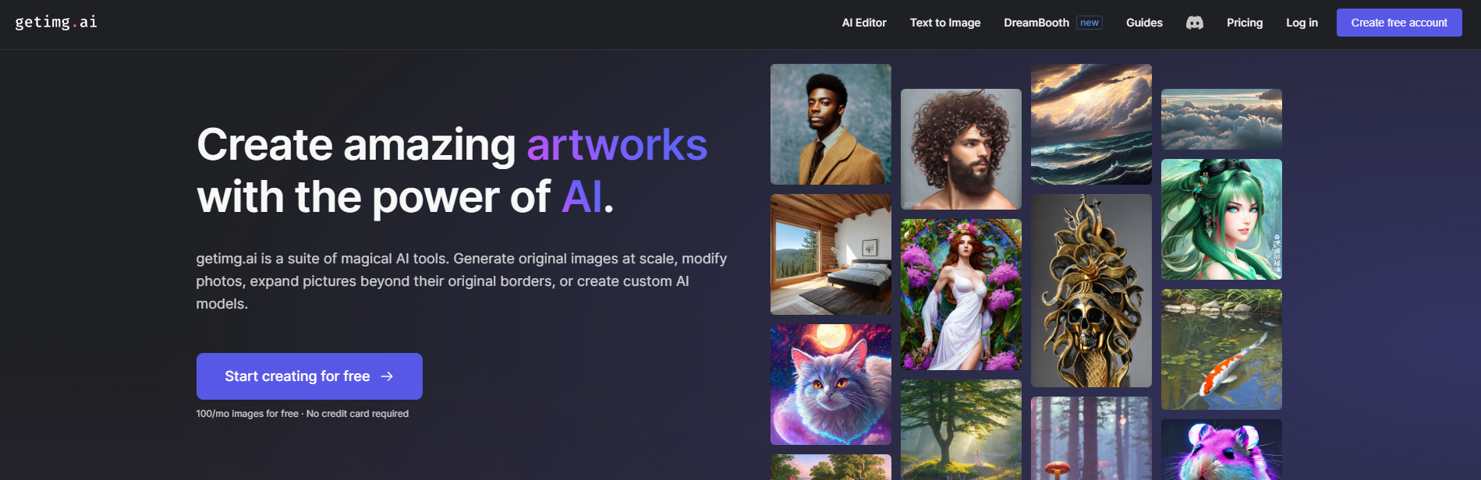
Task: Click the Log in link
Action: 1302,23
